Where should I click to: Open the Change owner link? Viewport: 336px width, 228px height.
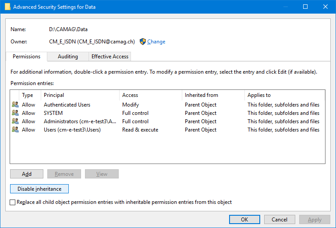click(x=156, y=42)
